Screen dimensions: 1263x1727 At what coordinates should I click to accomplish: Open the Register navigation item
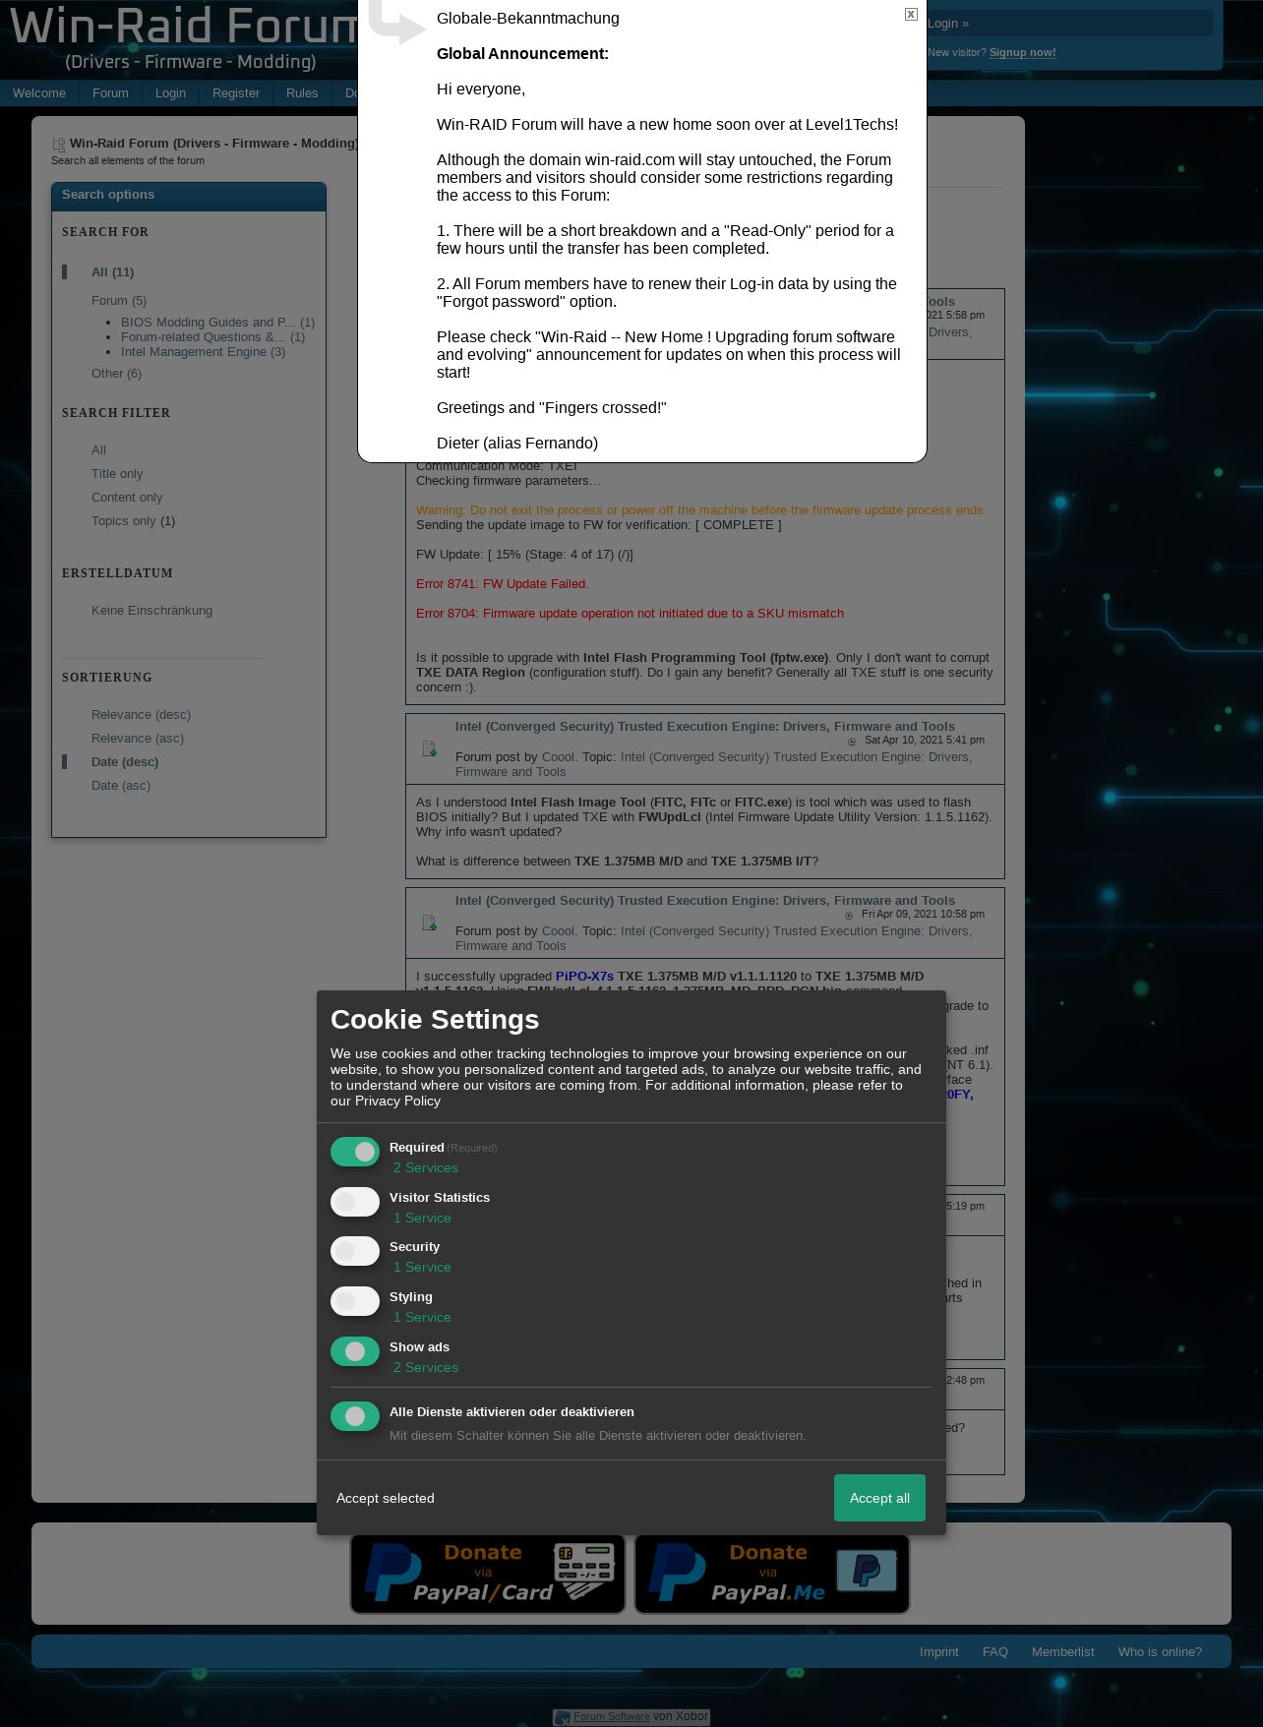(236, 92)
